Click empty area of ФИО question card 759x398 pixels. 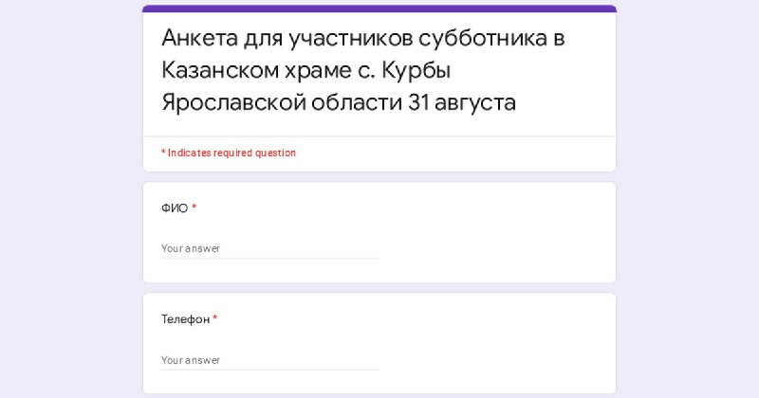point(493,232)
